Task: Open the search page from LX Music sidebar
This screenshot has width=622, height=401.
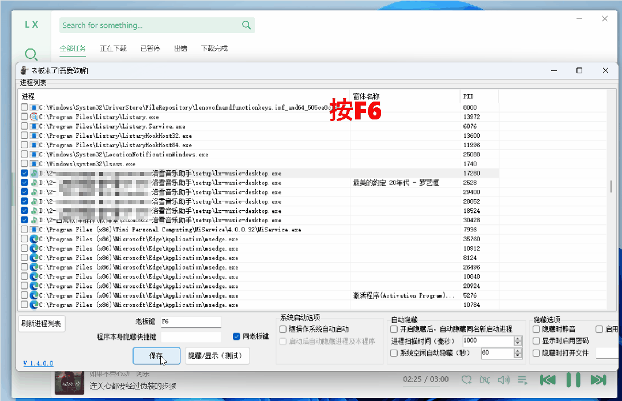Action: click(x=31, y=54)
